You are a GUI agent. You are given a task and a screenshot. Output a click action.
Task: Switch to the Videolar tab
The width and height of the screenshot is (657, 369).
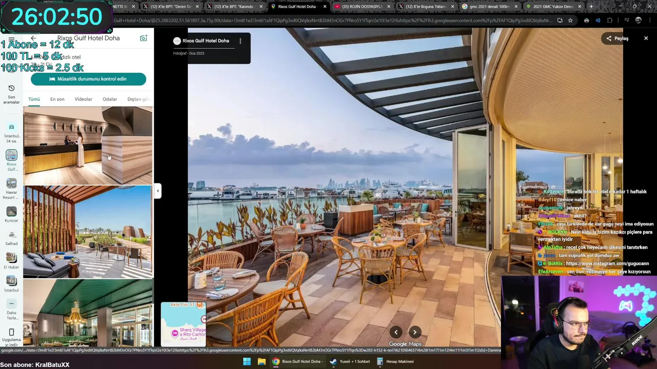pyautogui.click(x=83, y=99)
